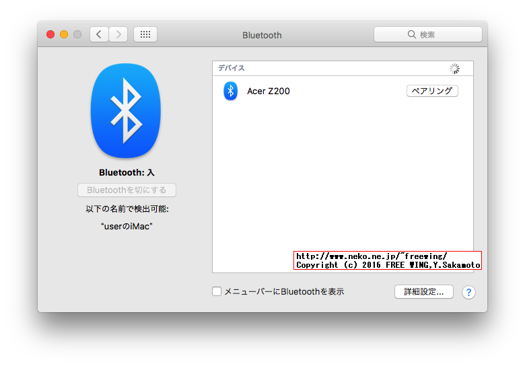The width and height of the screenshot is (525, 366).
Task: Click the large Bluetooth logo
Action: click(x=126, y=106)
